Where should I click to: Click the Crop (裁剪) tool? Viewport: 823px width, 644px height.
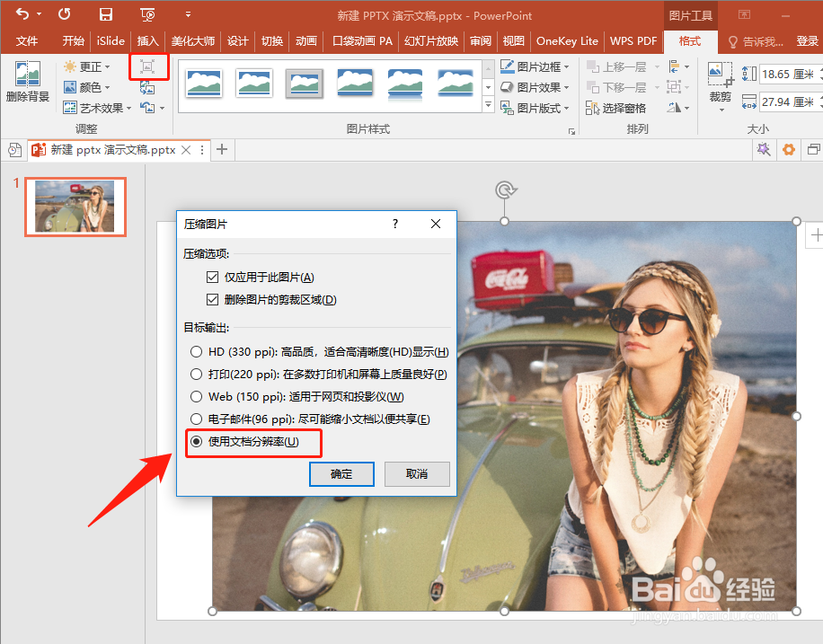point(721,86)
